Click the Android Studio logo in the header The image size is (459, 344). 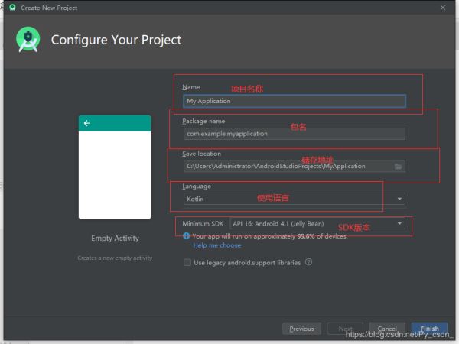coord(28,40)
